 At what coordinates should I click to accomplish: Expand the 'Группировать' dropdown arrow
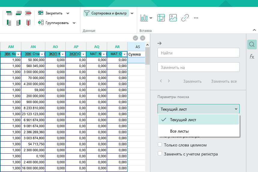pos(74,23)
